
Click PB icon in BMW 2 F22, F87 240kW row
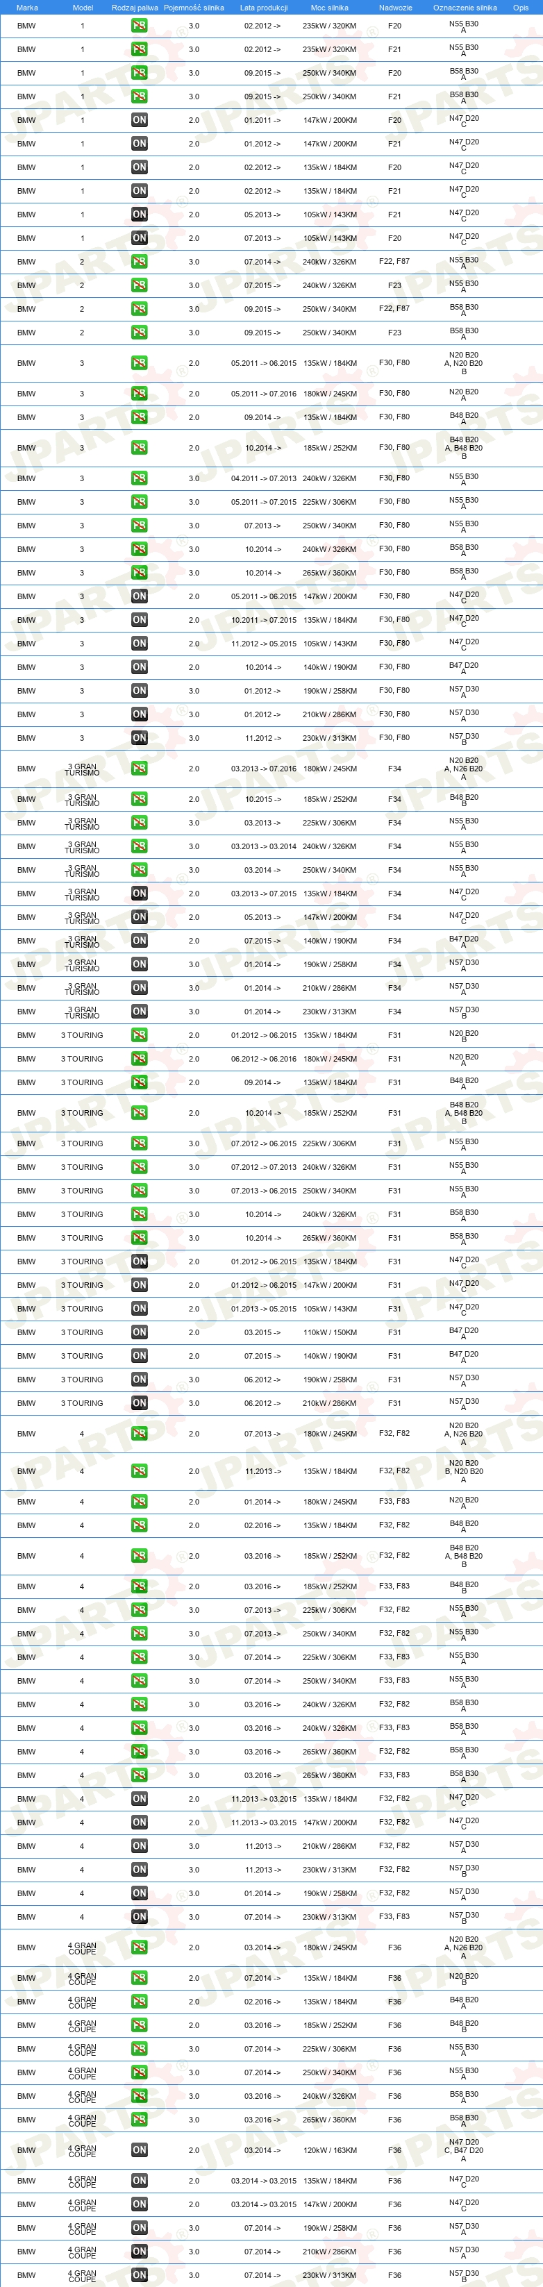coord(140,262)
